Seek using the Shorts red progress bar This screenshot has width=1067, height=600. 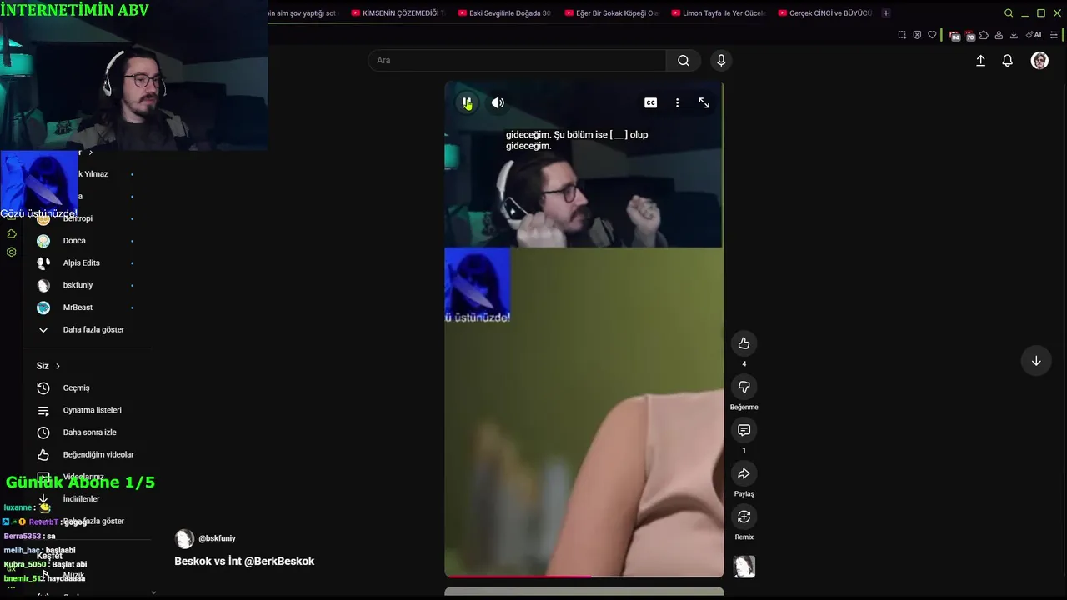click(x=584, y=576)
